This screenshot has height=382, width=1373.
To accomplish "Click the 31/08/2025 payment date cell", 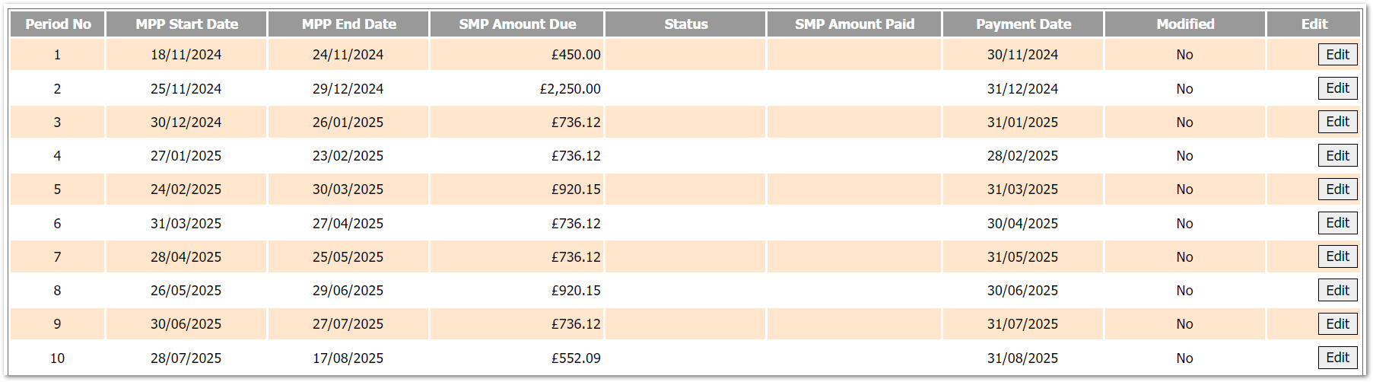I will tap(1022, 358).
